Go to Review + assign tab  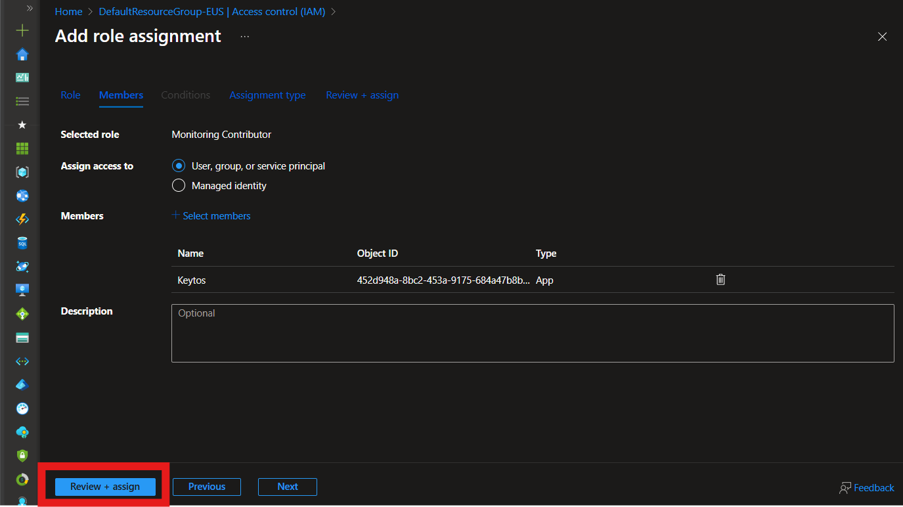click(x=362, y=95)
